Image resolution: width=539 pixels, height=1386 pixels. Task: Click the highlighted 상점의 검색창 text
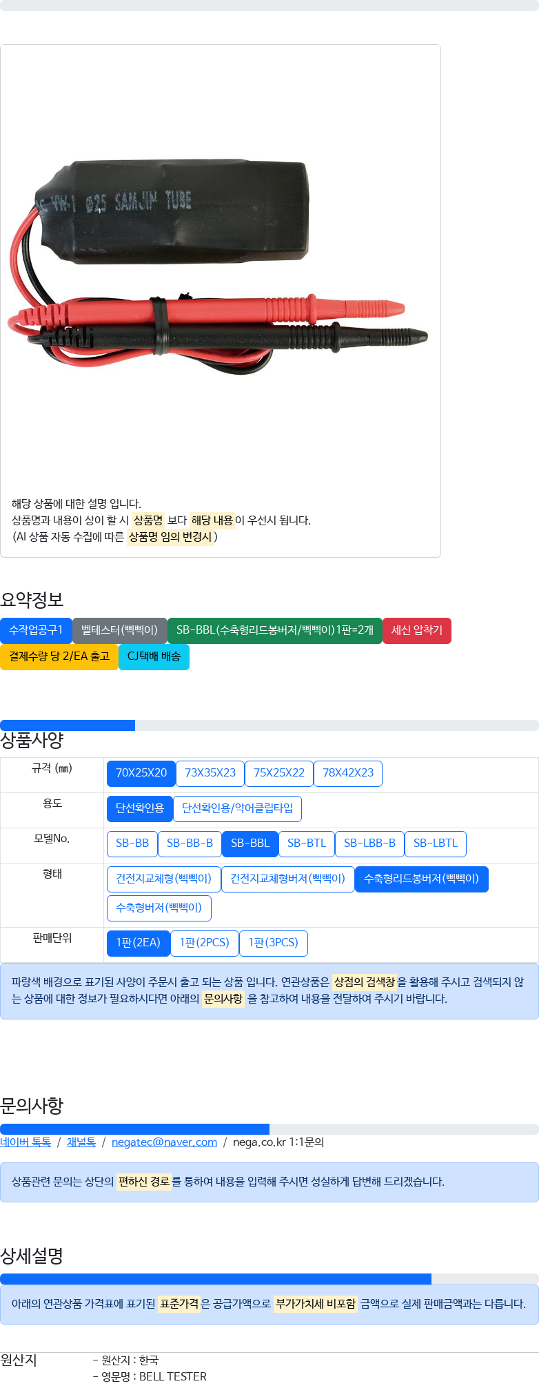click(365, 982)
